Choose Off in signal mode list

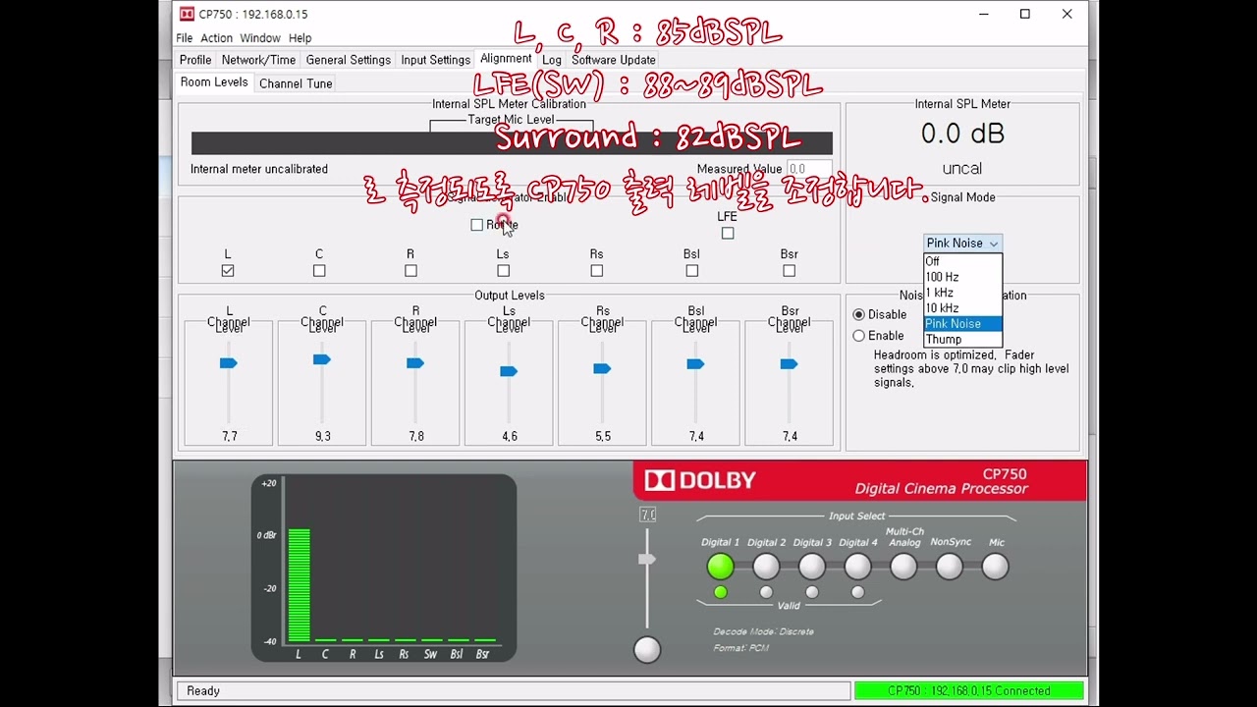962,261
